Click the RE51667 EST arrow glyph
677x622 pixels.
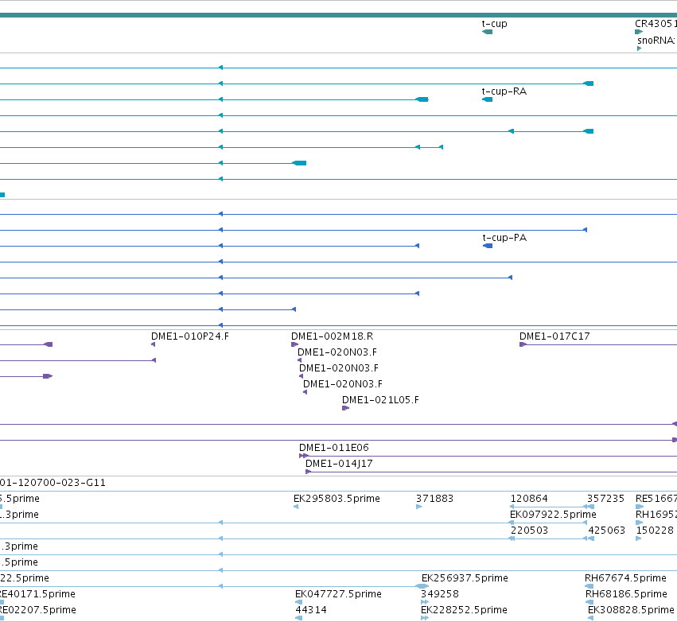(640, 507)
